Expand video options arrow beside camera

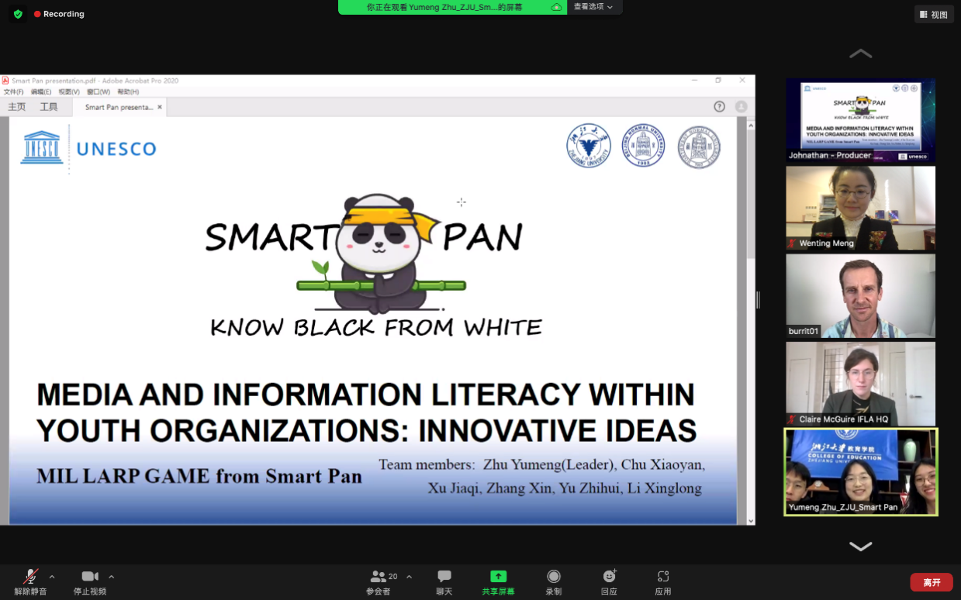(x=112, y=577)
